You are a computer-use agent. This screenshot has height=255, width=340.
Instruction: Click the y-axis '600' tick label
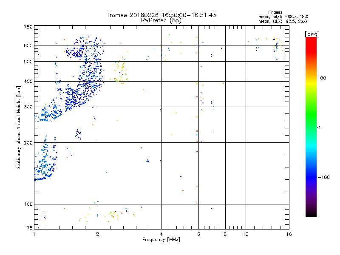pos(28,45)
